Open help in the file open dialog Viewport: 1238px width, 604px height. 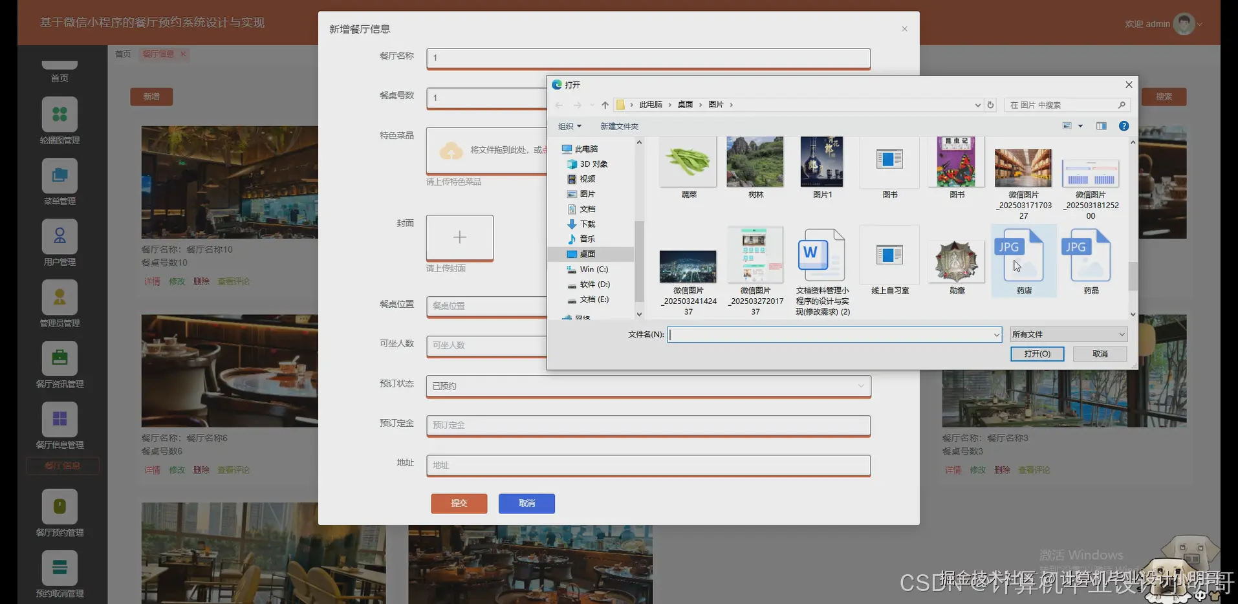coord(1124,126)
